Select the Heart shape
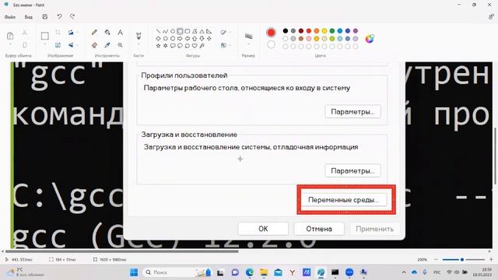498x280 pixels. [x=195, y=46]
